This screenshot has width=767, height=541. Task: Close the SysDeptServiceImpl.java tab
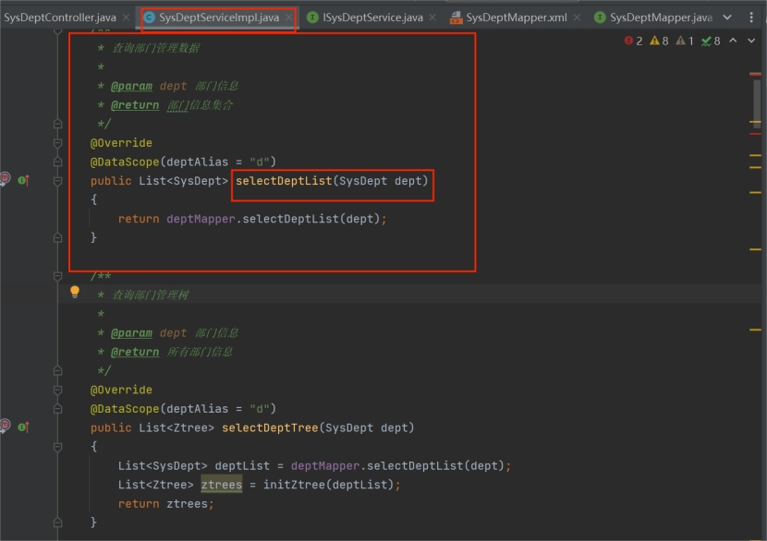[x=289, y=18]
